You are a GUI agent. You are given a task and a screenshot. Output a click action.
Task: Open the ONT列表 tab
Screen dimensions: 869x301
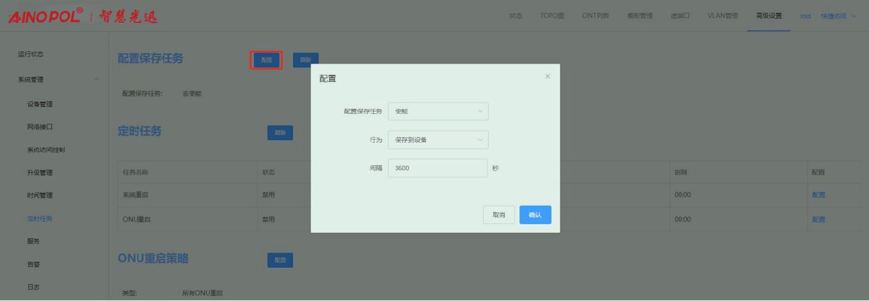tap(595, 16)
